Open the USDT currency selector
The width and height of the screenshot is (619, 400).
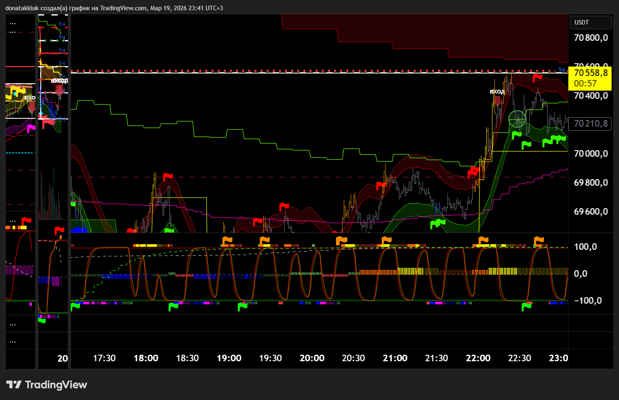tap(590, 22)
